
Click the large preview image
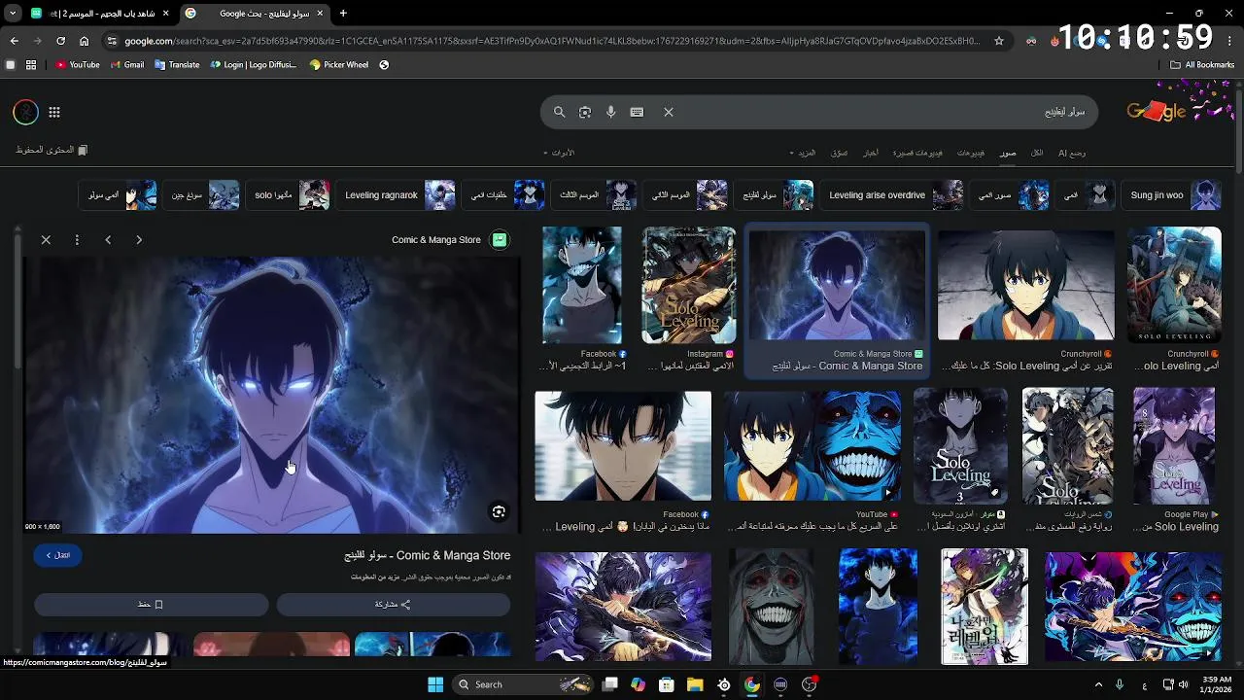tap(272, 395)
